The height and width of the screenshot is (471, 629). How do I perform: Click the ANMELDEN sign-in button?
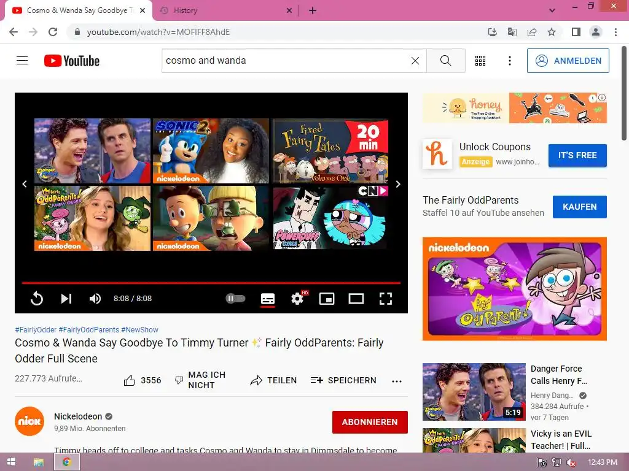click(568, 61)
